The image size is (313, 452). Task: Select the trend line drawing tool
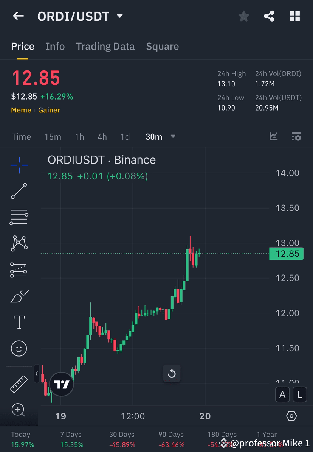19,191
